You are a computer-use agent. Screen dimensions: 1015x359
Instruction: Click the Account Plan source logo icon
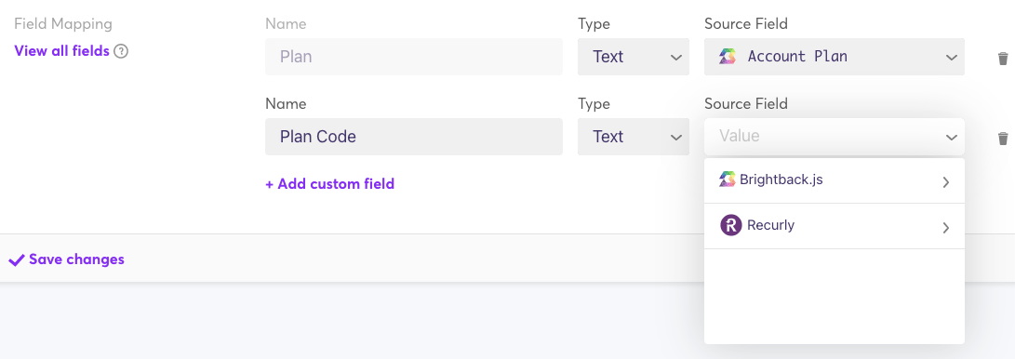pyautogui.click(x=727, y=57)
